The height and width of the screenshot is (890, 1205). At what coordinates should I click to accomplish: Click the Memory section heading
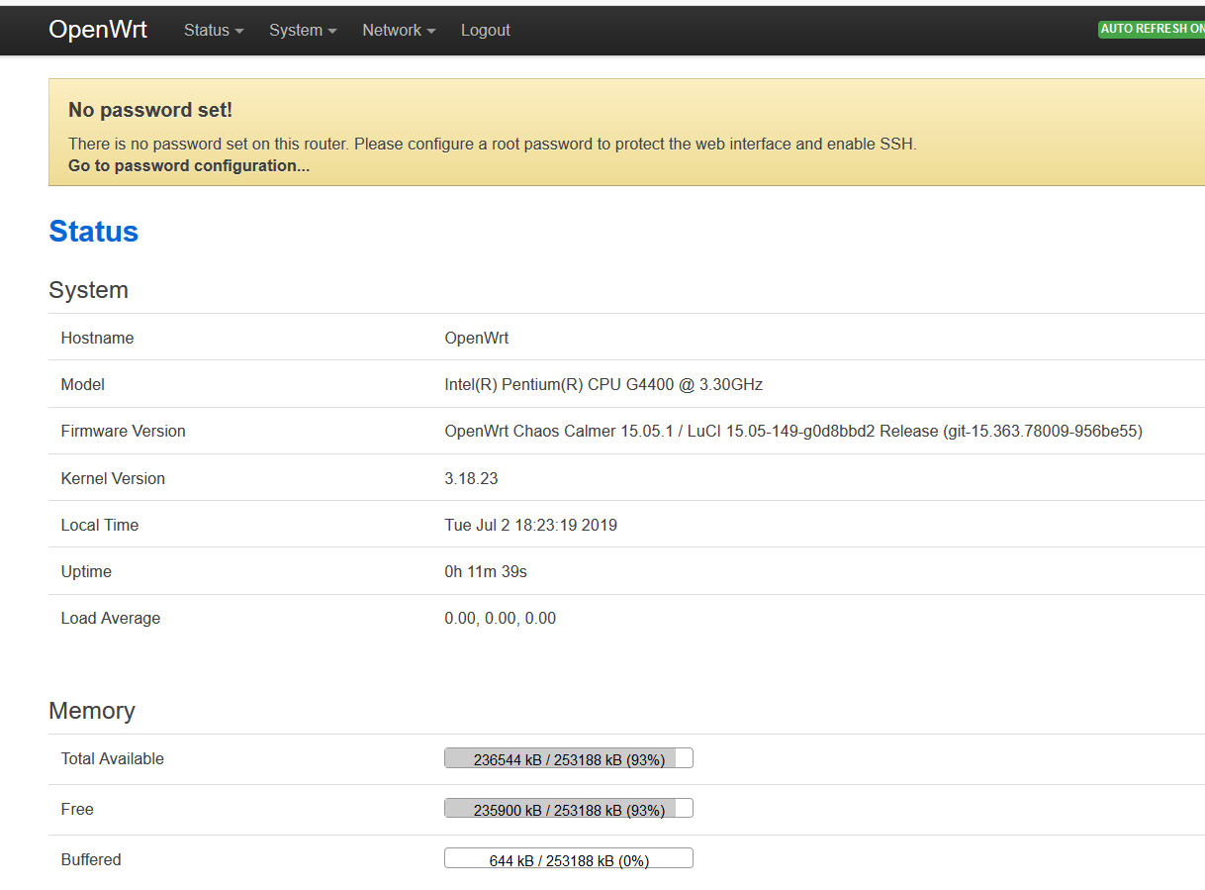tap(92, 711)
